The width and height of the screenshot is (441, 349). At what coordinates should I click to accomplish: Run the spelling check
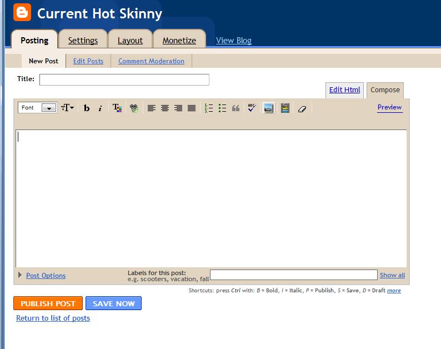click(252, 108)
